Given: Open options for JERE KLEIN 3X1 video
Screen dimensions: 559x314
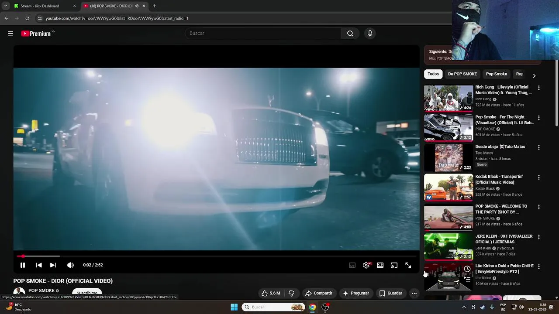Looking at the screenshot, I should point(539,237).
